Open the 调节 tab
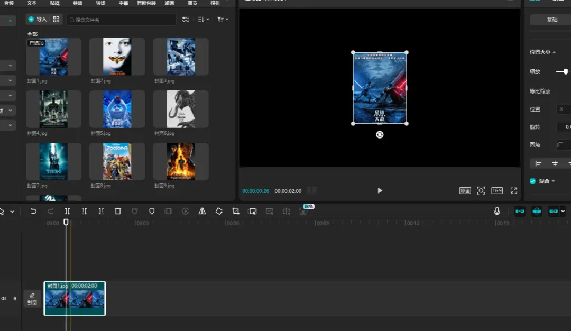The width and height of the screenshot is (571, 331). (192, 3)
